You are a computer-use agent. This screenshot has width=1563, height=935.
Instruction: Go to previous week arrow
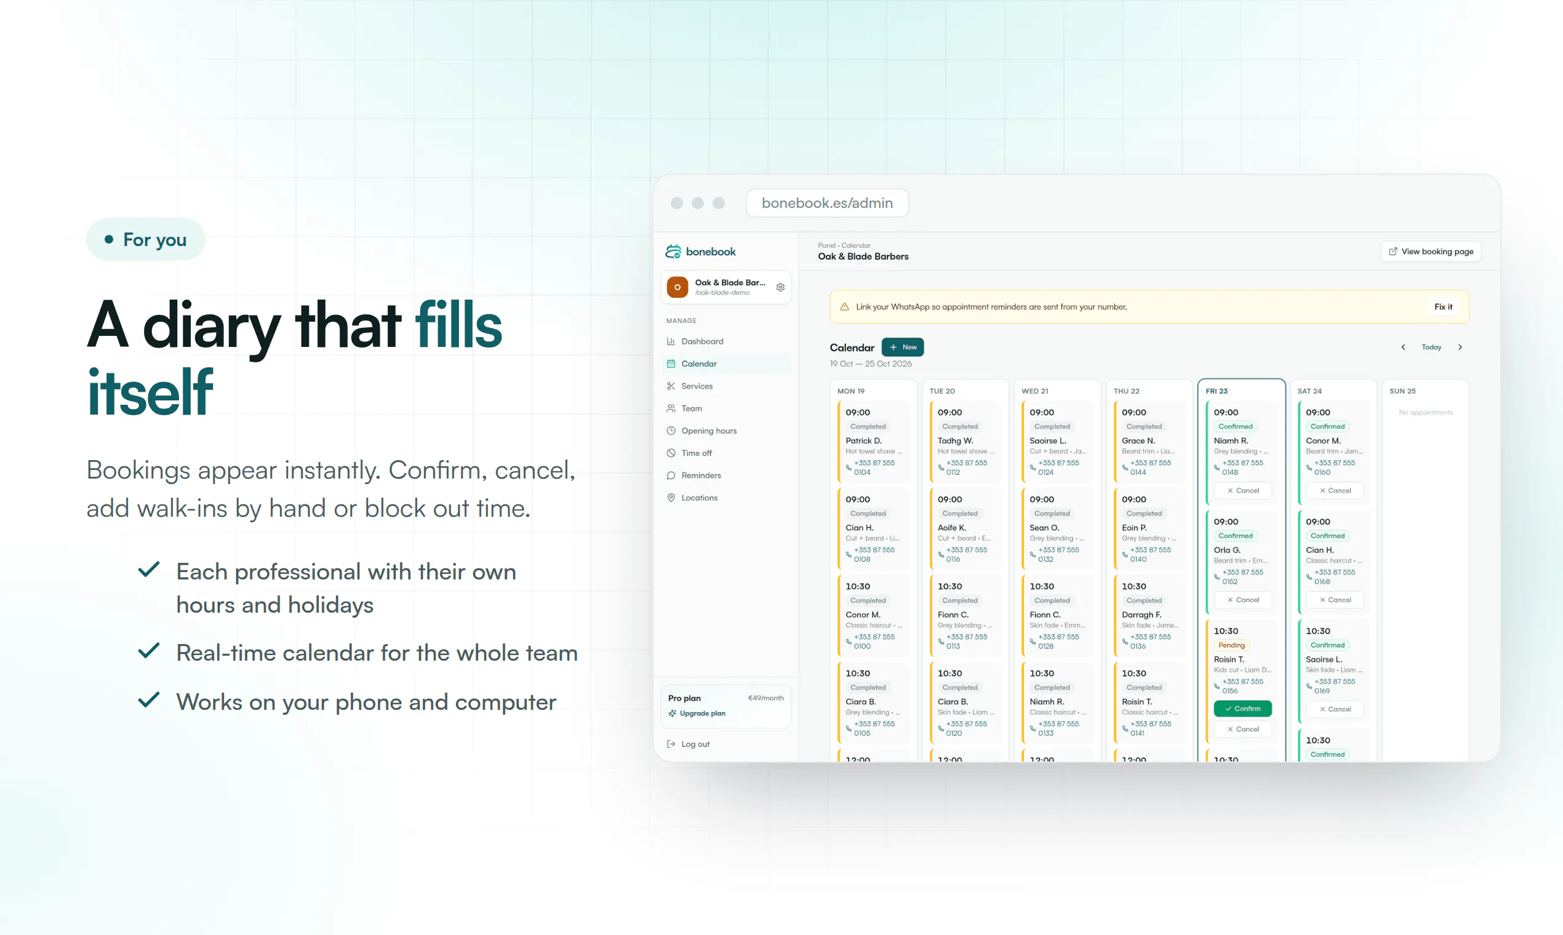[x=1403, y=347]
